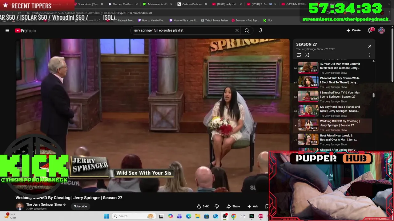Open File Explorer from the taskbar
Screen dimensions: 394x221
(197, 216)
